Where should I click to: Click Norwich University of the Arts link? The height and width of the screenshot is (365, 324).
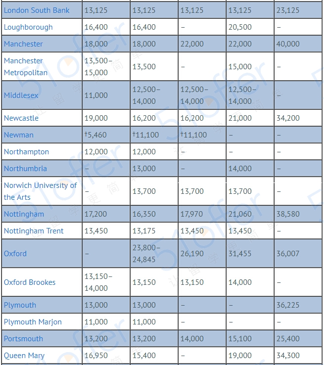(40, 191)
